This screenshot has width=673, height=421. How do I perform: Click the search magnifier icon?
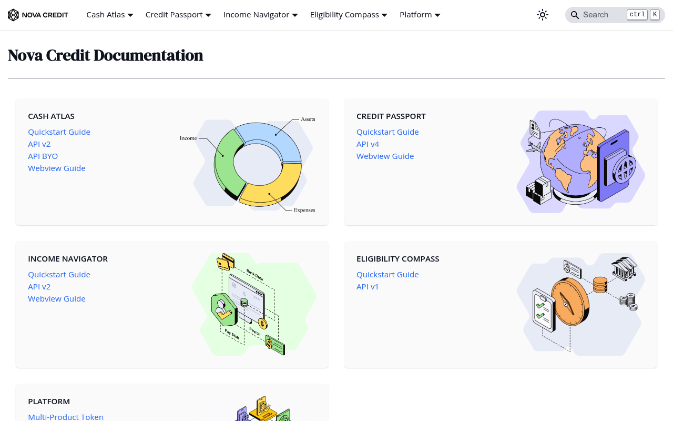coord(575,15)
